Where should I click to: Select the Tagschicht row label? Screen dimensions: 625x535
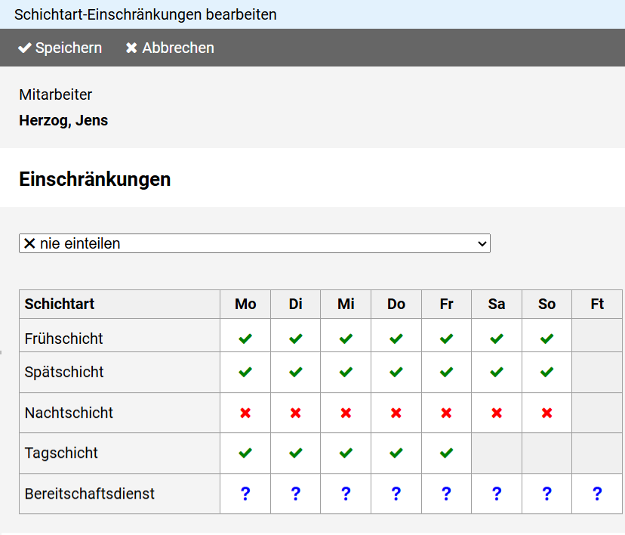point(61,453)
